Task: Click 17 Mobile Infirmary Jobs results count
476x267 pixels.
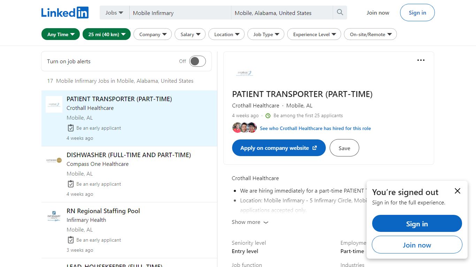Action: [x=120, y=81]
